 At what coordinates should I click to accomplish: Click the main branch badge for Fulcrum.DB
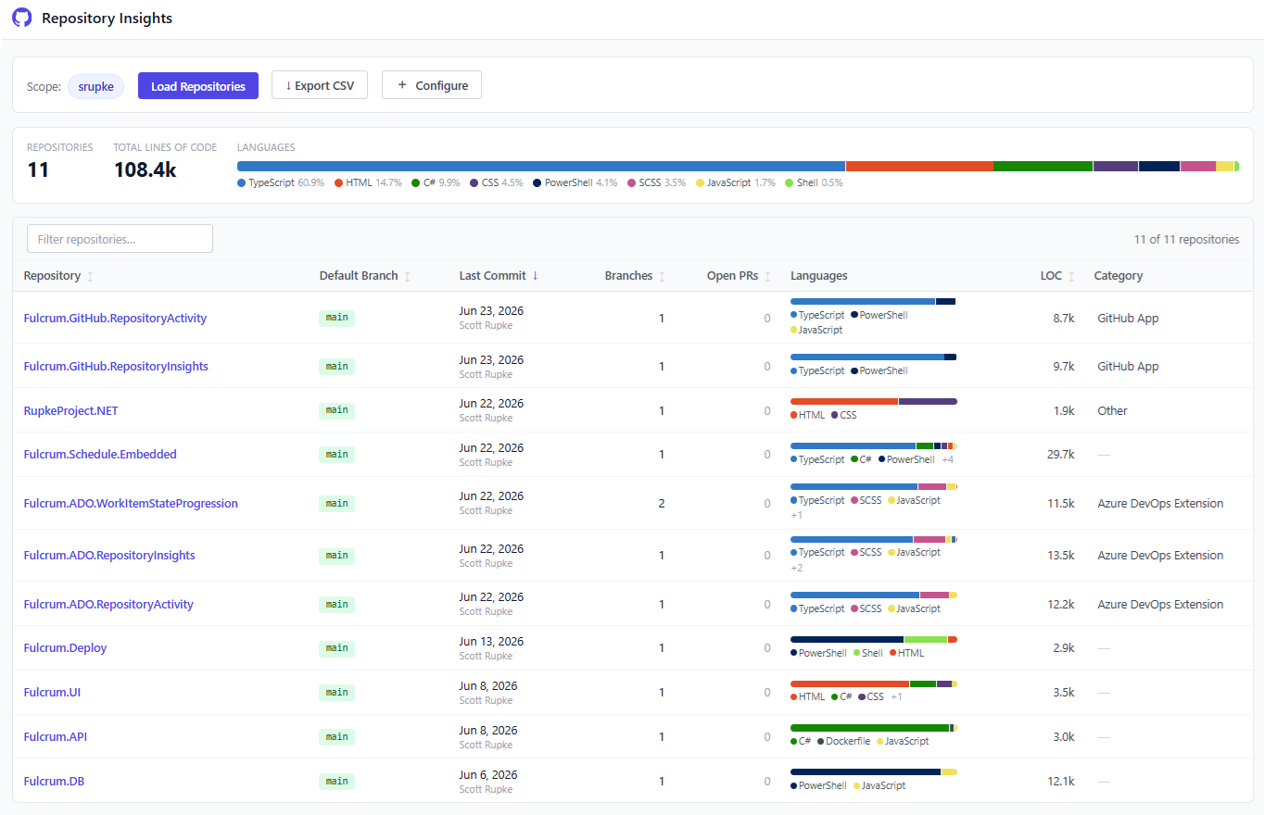[337, 781]
